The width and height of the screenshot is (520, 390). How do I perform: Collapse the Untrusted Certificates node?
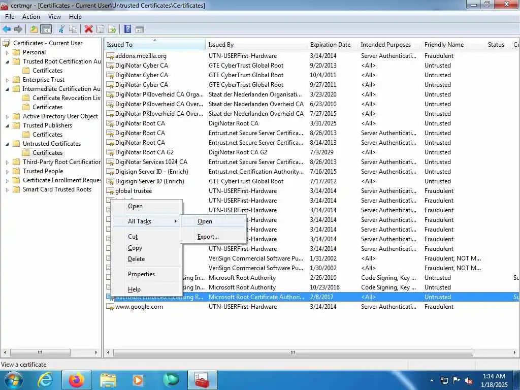7,144
